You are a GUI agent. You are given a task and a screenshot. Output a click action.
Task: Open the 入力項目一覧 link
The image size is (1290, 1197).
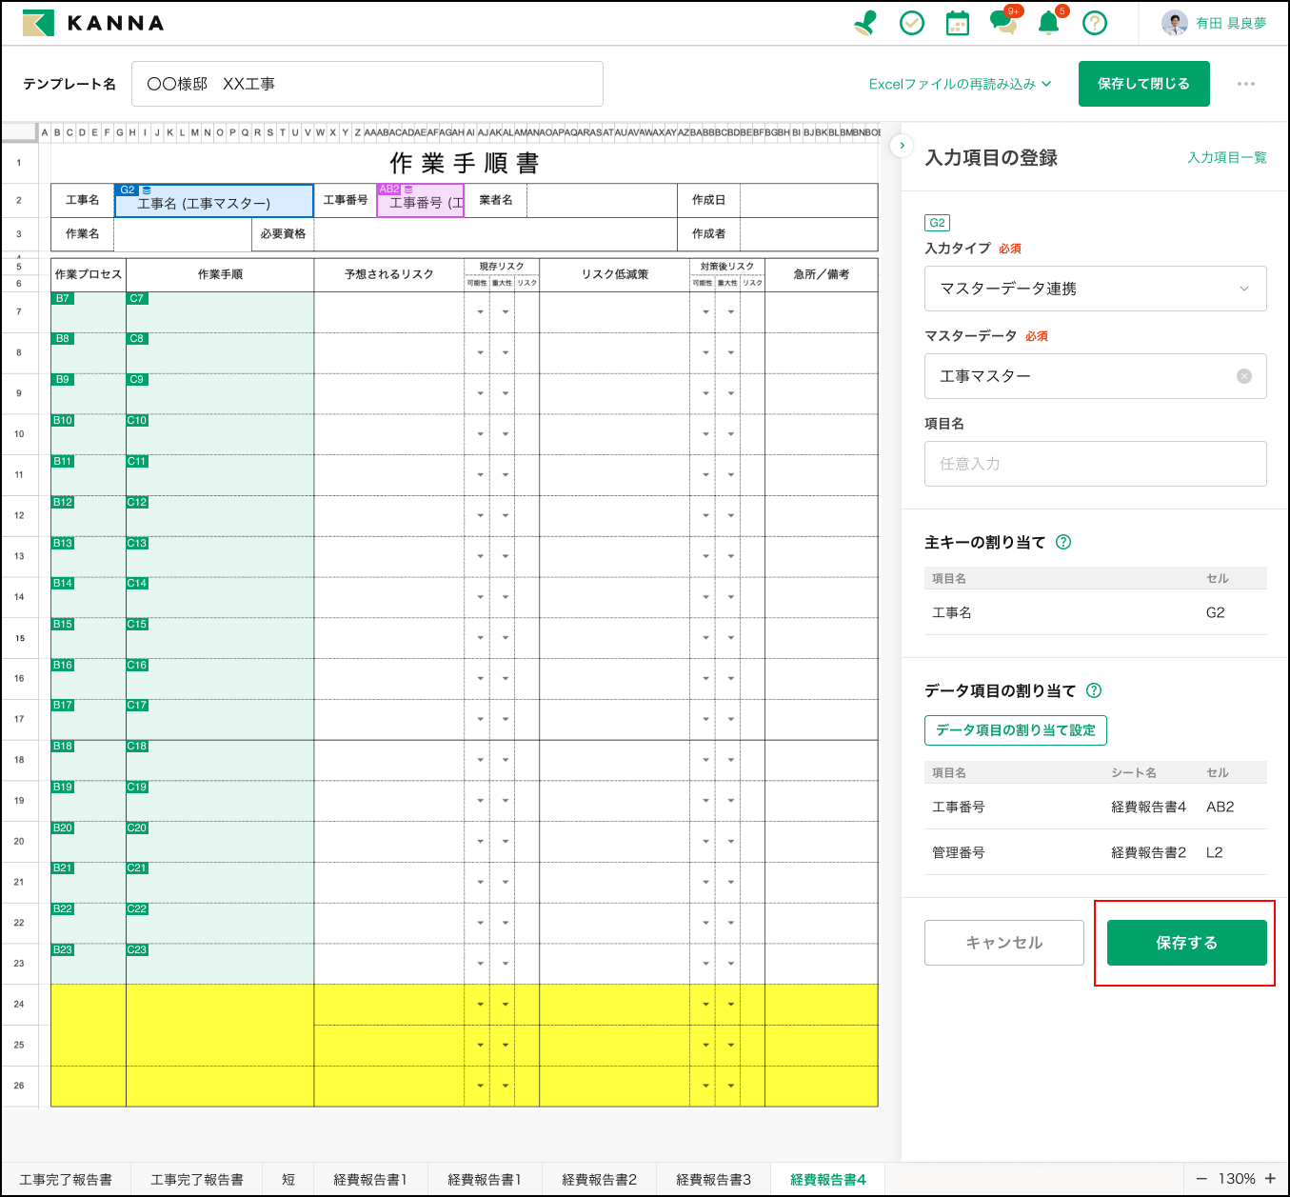1226,158
